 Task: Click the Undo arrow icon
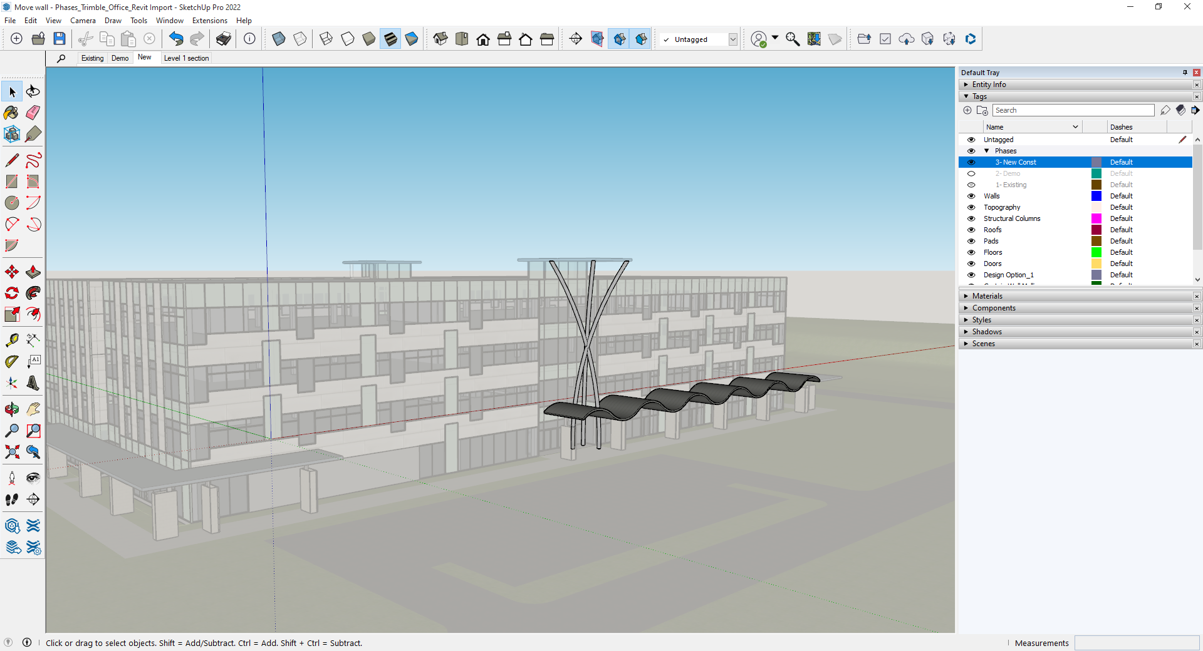click(176, 39)
